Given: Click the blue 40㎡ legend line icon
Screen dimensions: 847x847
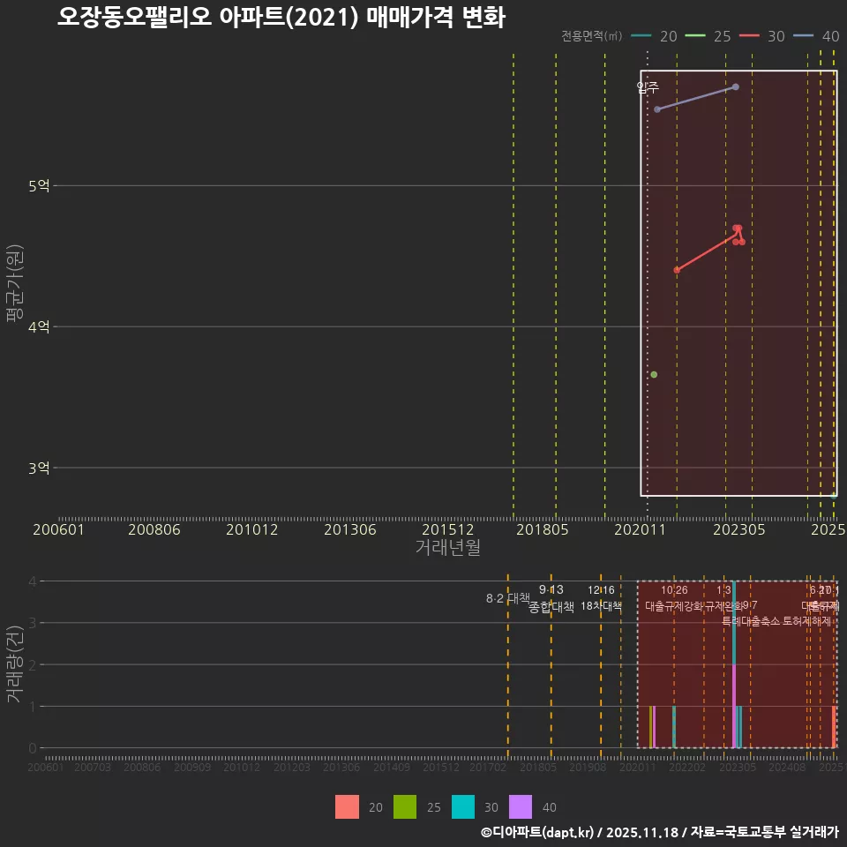Looking at the screenshot, I should (x=804, y=36).
